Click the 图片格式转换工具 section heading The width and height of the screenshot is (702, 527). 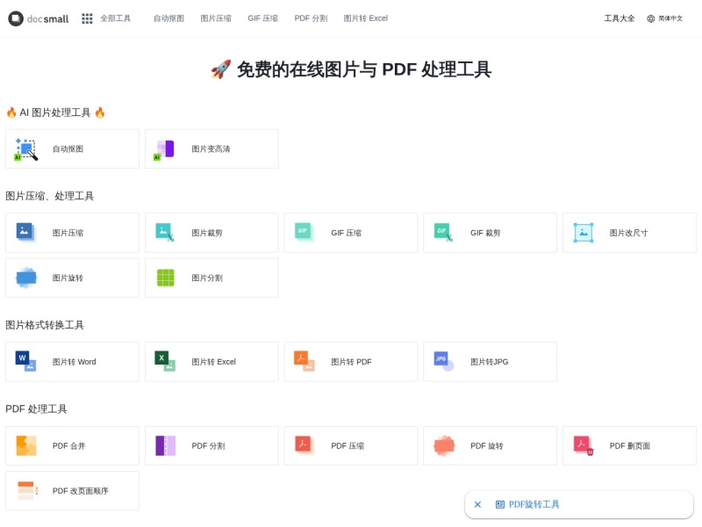pos(45,325)
